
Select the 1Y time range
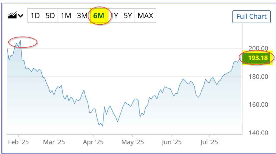tap(114, 16)
